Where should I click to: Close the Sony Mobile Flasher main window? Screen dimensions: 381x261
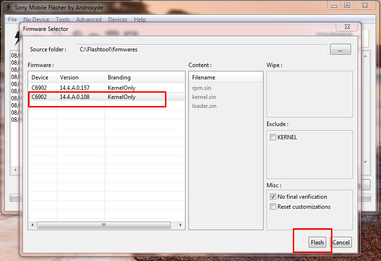point(365,6)
